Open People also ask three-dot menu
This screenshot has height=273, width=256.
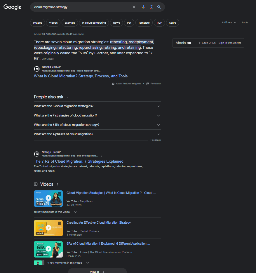67,97
